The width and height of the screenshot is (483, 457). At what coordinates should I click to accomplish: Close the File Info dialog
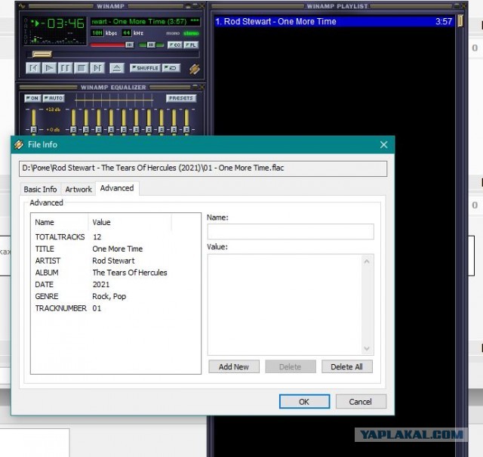[x=383, y=144]
